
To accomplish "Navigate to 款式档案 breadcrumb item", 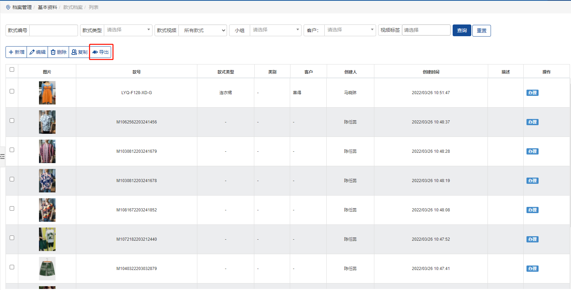I will [73, 7].
